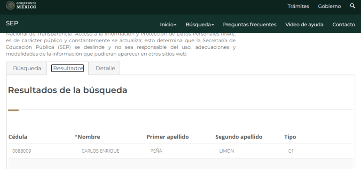Open the Trámites link

[x=298, y=6]
